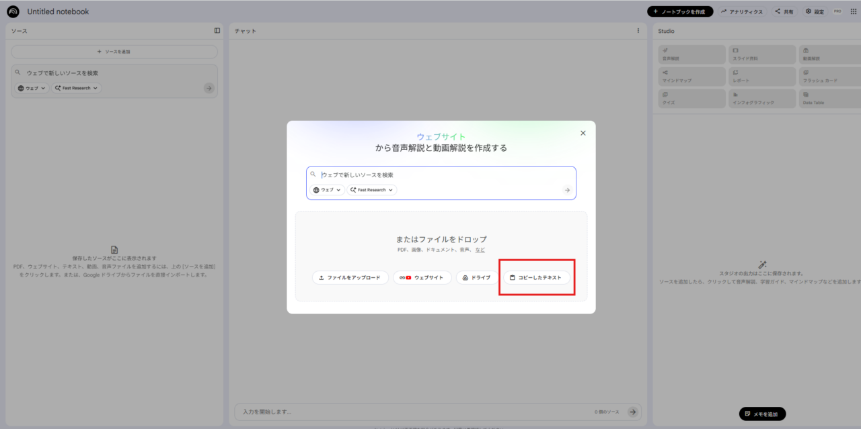
Task: Open the ウェブ dropdown in the ソース panel
Action: [32, 88]
